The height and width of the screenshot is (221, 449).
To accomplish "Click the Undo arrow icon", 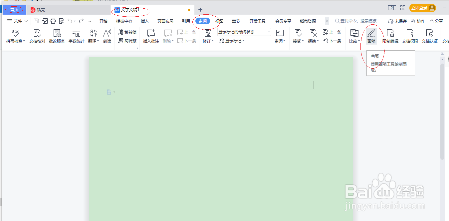I will click(70, 21).
